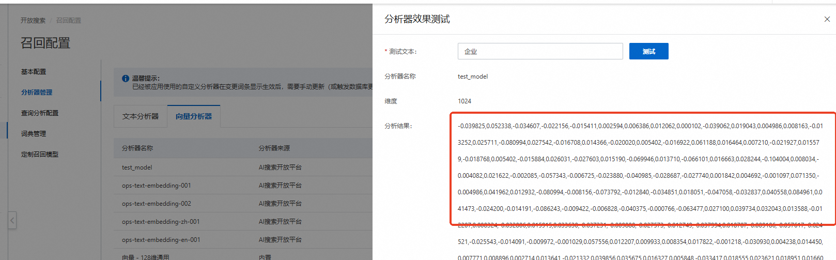Select ops-text-embedding-002 row
The height and width of the screenshot is (260, 836).
[243, 203]
